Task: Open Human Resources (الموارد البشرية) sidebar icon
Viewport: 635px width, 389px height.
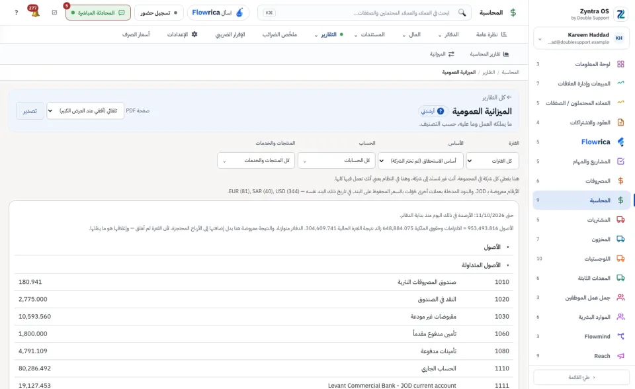Action: [x=620, y=317]
